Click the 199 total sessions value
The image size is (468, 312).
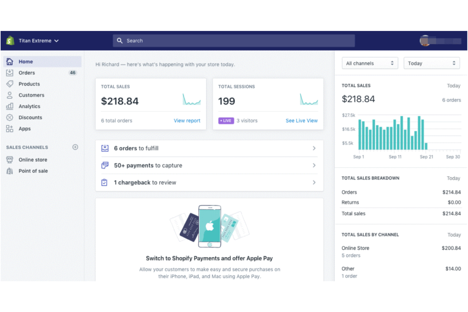point(227,101)
